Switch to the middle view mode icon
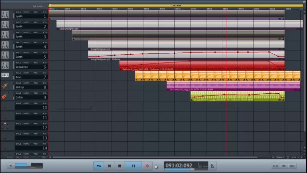The image size is (307, 173). 284,166
